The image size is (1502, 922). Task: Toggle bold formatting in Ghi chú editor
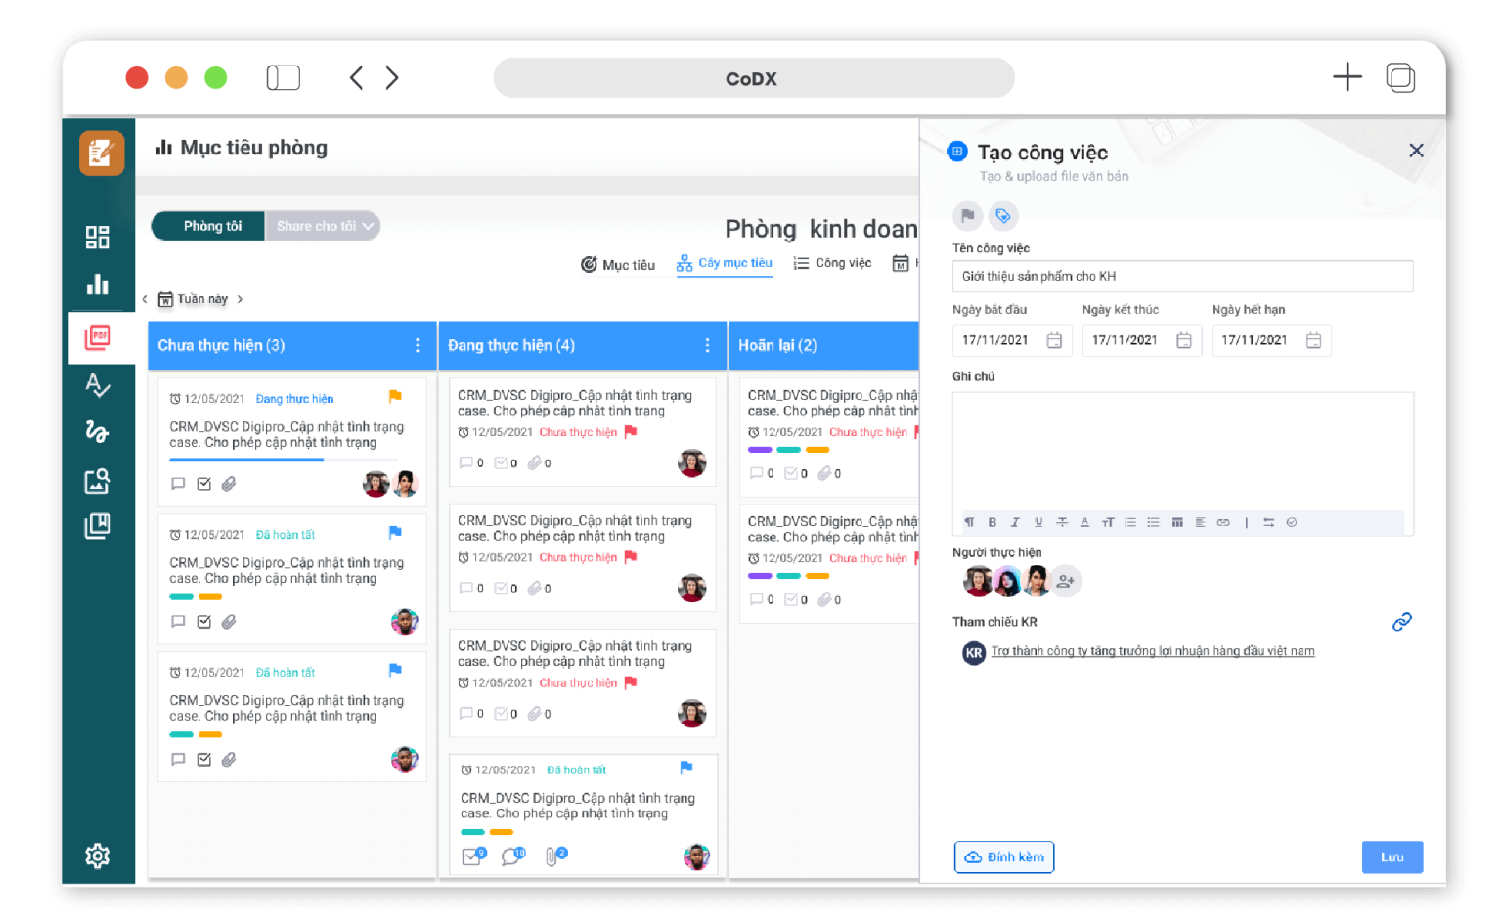pyautogui.click(x=993, y=522)
